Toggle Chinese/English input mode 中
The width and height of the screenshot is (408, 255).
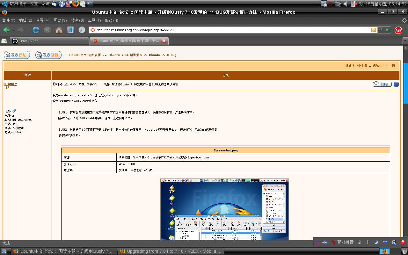(x=368, y=242)
